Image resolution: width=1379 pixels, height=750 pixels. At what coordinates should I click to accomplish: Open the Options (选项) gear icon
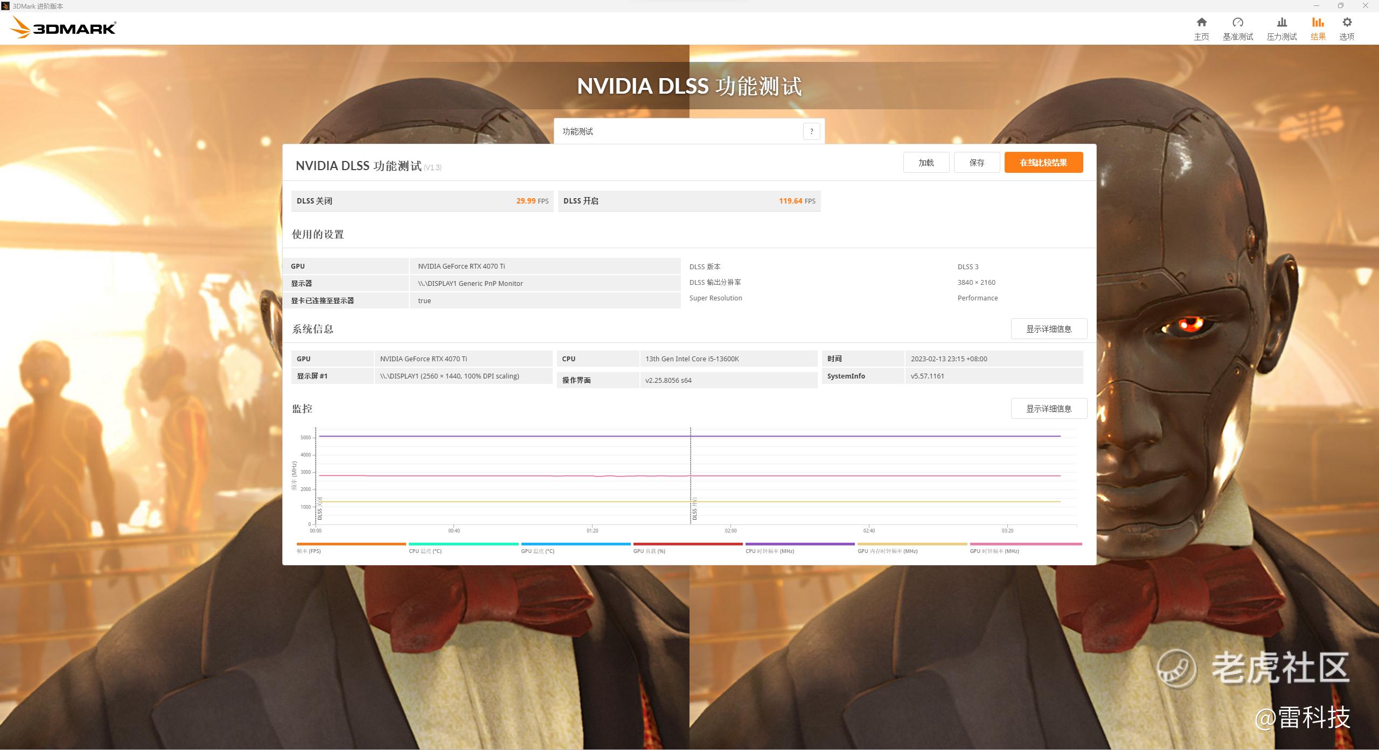click(x=1347, y=23)
